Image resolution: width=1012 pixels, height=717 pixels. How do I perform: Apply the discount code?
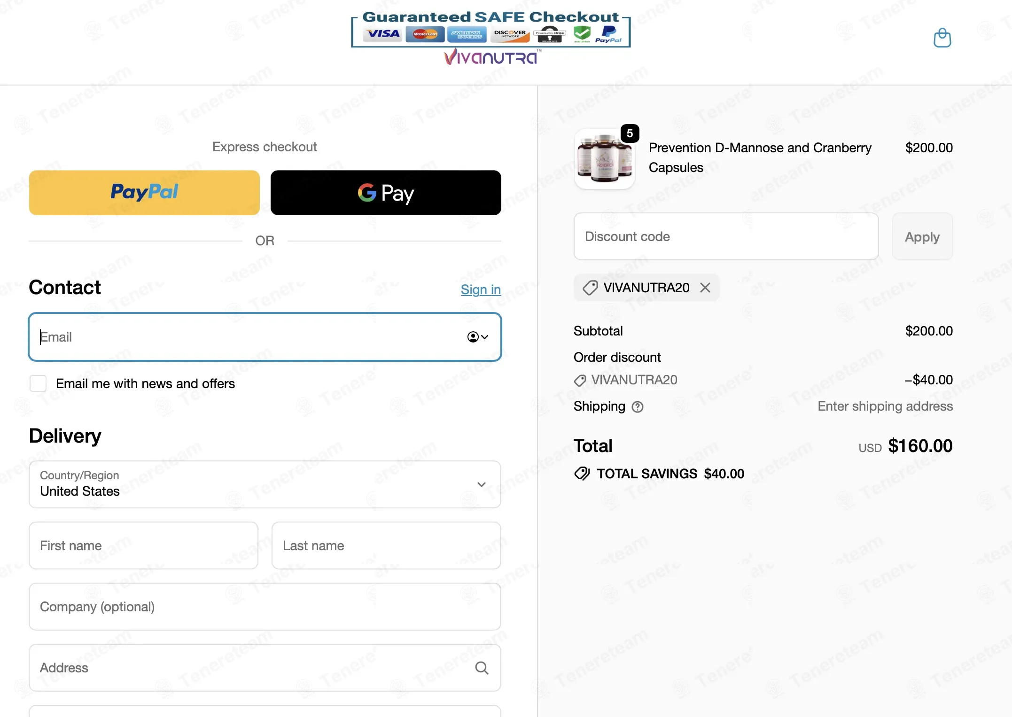pyautogui.click(x=922, y=236)
